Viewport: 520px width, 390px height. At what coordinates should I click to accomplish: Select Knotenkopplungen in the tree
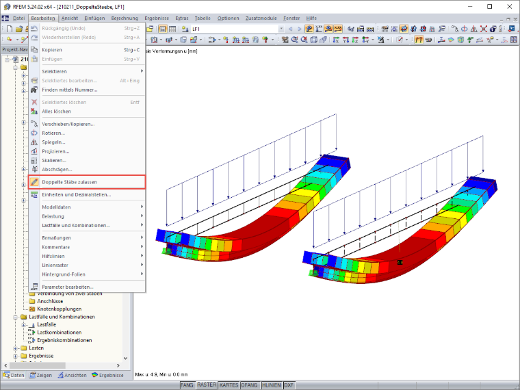59,309
